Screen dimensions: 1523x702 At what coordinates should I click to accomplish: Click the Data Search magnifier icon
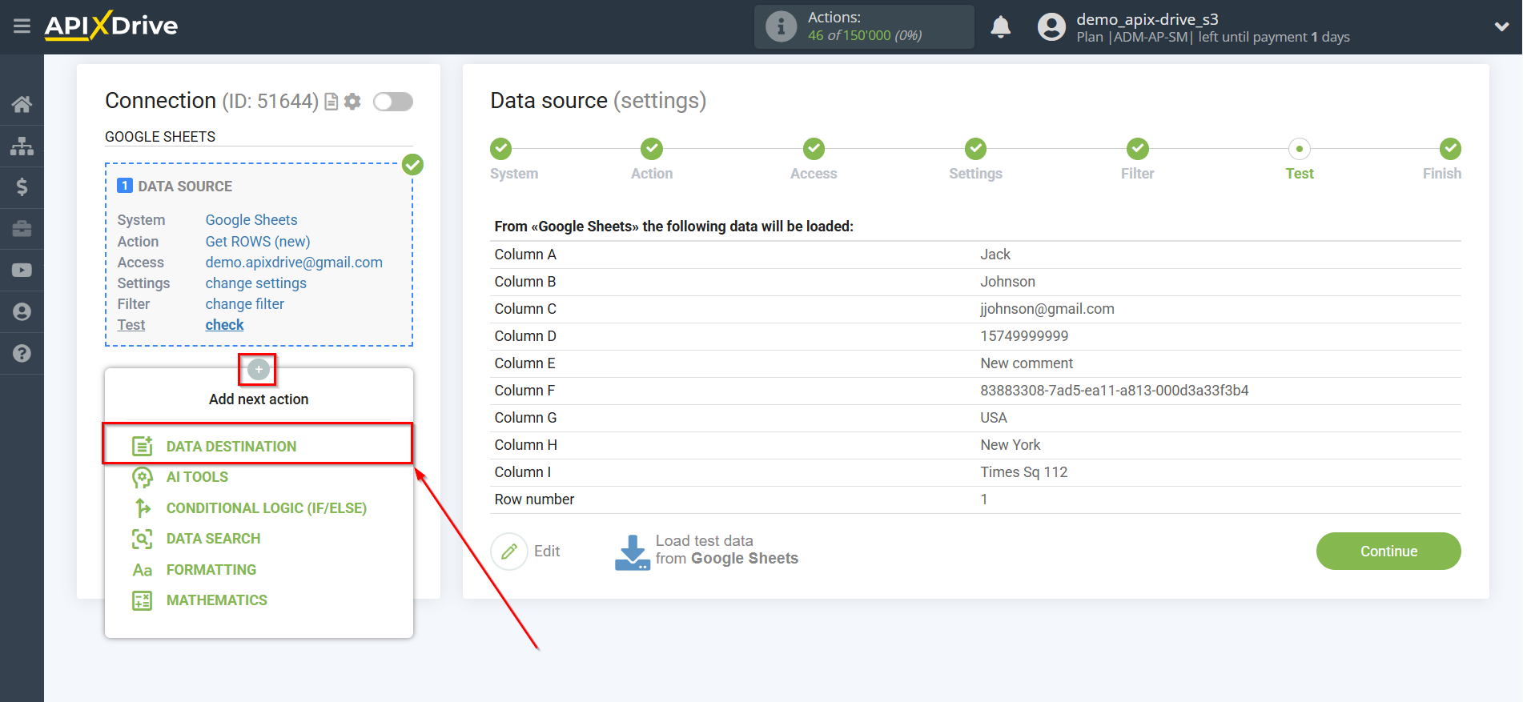point(142,539)
